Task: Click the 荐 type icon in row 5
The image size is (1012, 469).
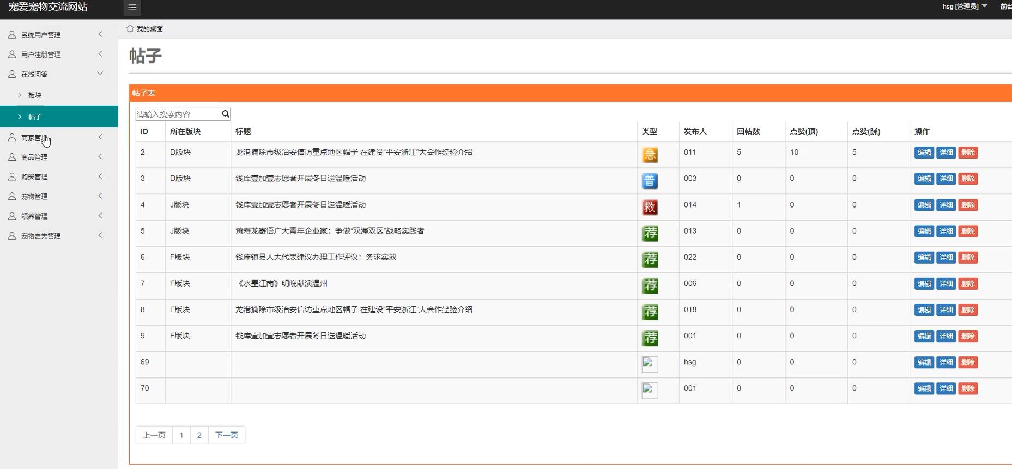Action: coord(650,233)
